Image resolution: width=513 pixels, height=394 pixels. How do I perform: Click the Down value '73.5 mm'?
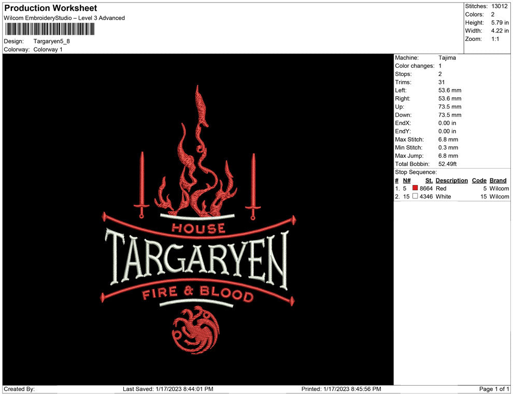point(450,115)
